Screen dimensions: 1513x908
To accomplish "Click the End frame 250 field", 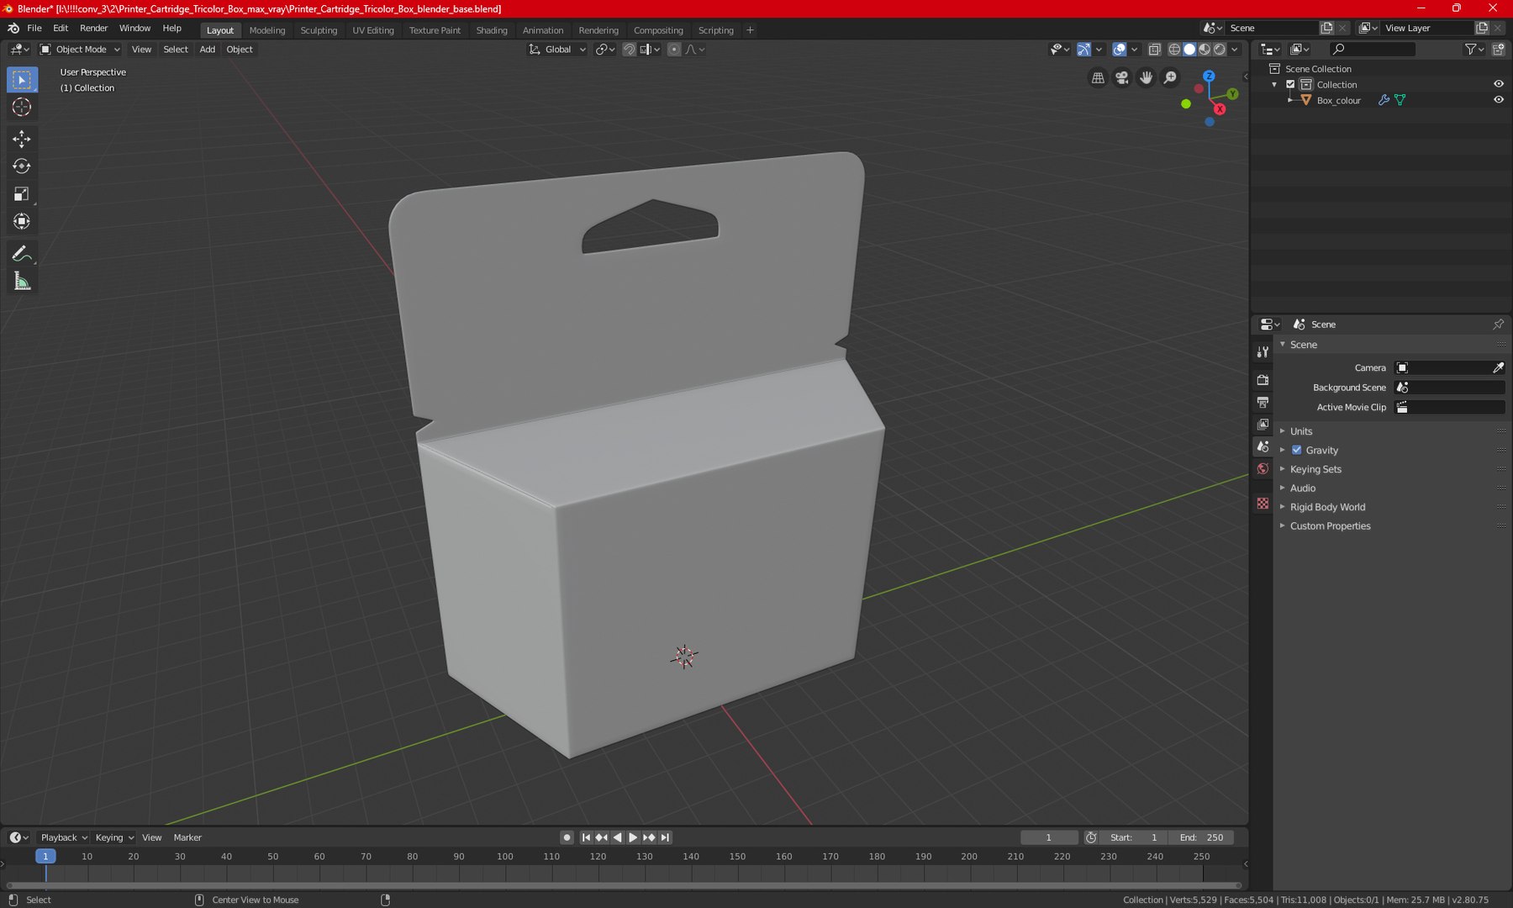I will (1202, 837).
